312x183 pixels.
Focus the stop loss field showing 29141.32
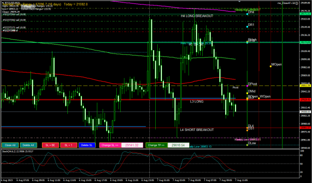point(132,145)
